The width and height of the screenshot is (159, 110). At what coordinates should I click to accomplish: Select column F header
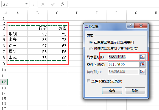tap(116, 13)
